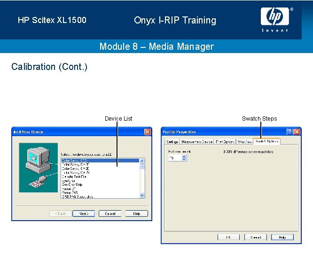Click Cancel in Profile Properties dialog
This screenshot has height=253, width=313.
[x=256, y=237]
